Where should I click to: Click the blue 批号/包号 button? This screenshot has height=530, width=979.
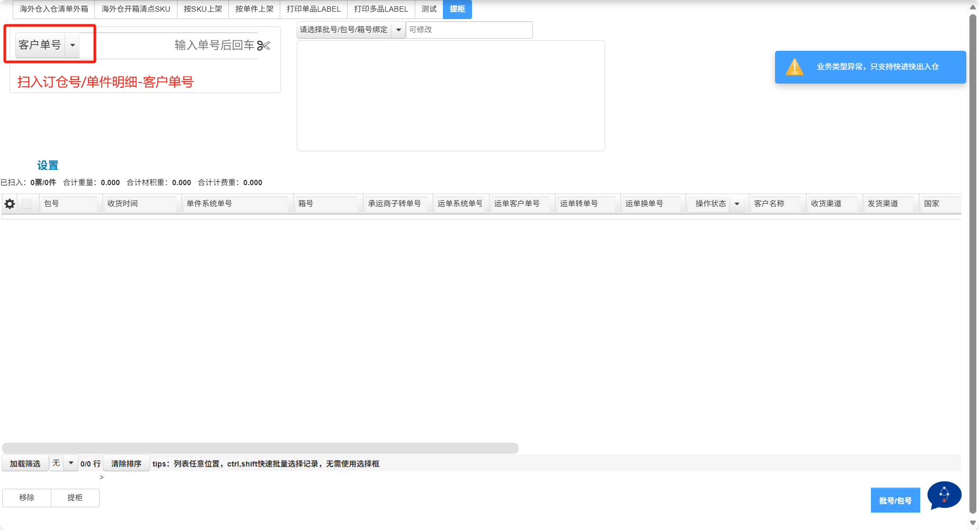coord(895,500)
